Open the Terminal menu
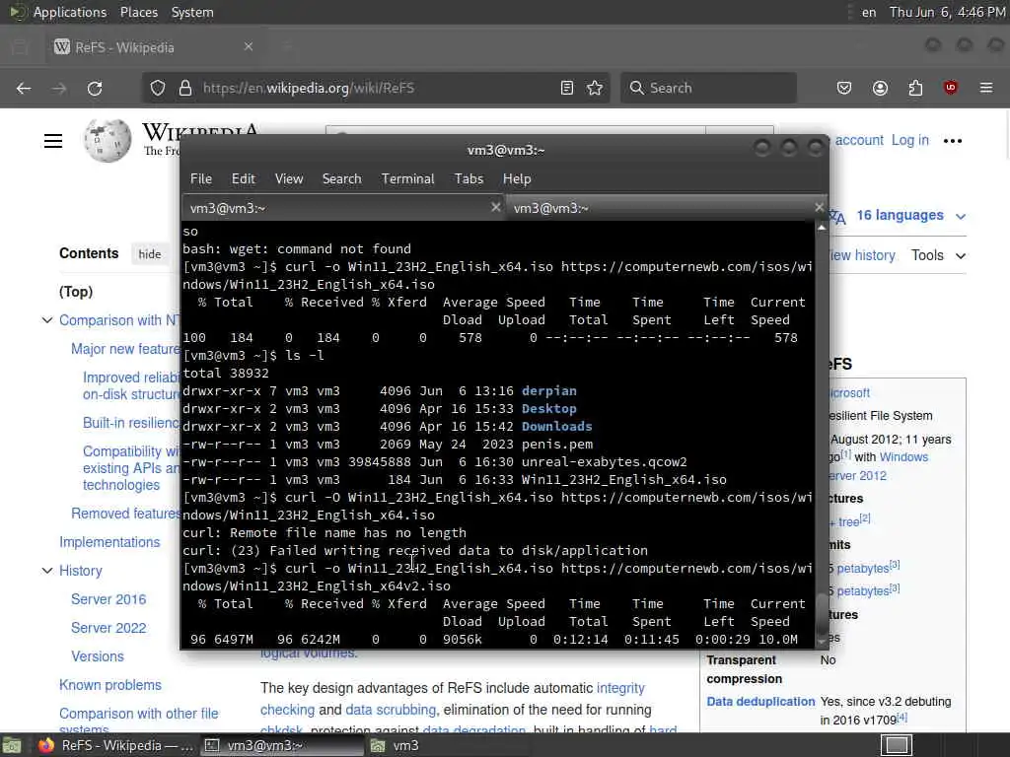Screen dimensions: 1010x757 [x=407, y=179]
